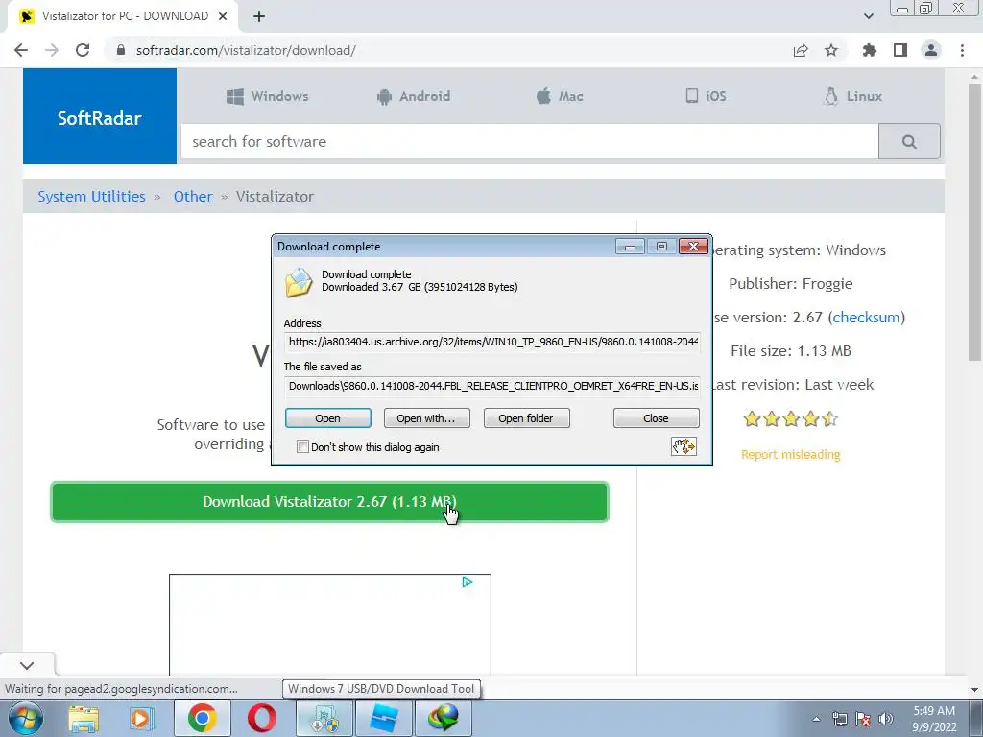Image resolution: width=983 pixels, height=737 pixels.
Task: Click the File size: 1.13 MB text
Action: tap(791, 351)
